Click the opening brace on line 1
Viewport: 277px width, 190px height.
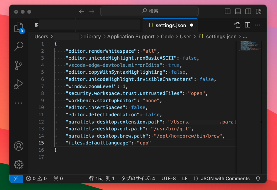[56, 44]
